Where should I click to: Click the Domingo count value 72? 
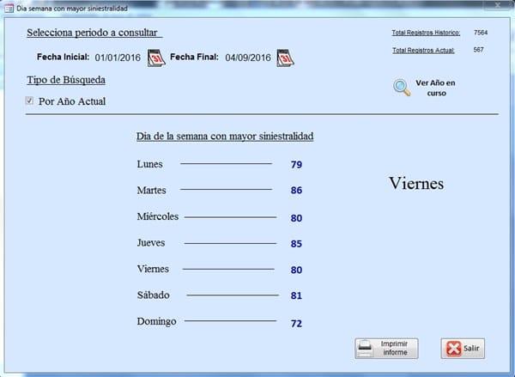pos(296,324)
